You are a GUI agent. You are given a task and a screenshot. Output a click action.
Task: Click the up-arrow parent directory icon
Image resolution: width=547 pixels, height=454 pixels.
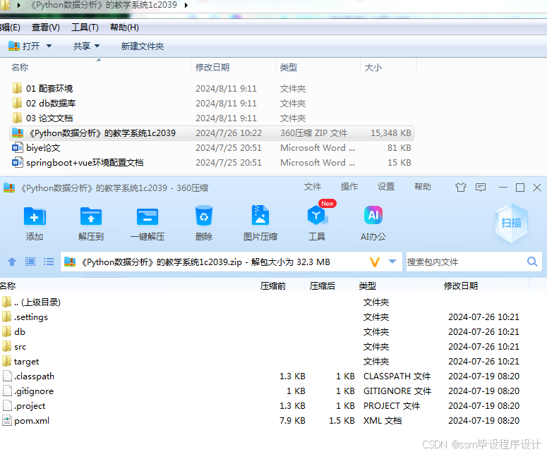click(12, 262)
